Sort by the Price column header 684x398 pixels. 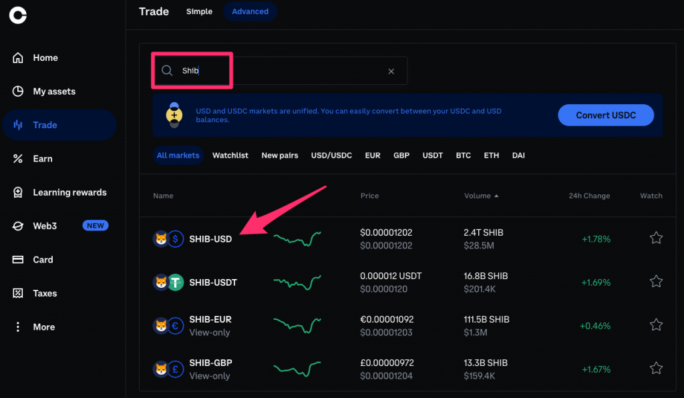[369, 196]
